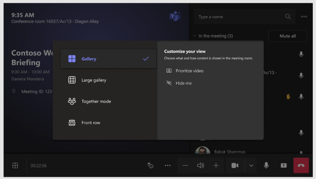This screenshot has height=179, width=316.
Task: Toggle the Hide me option
Action: coord(179,83)
